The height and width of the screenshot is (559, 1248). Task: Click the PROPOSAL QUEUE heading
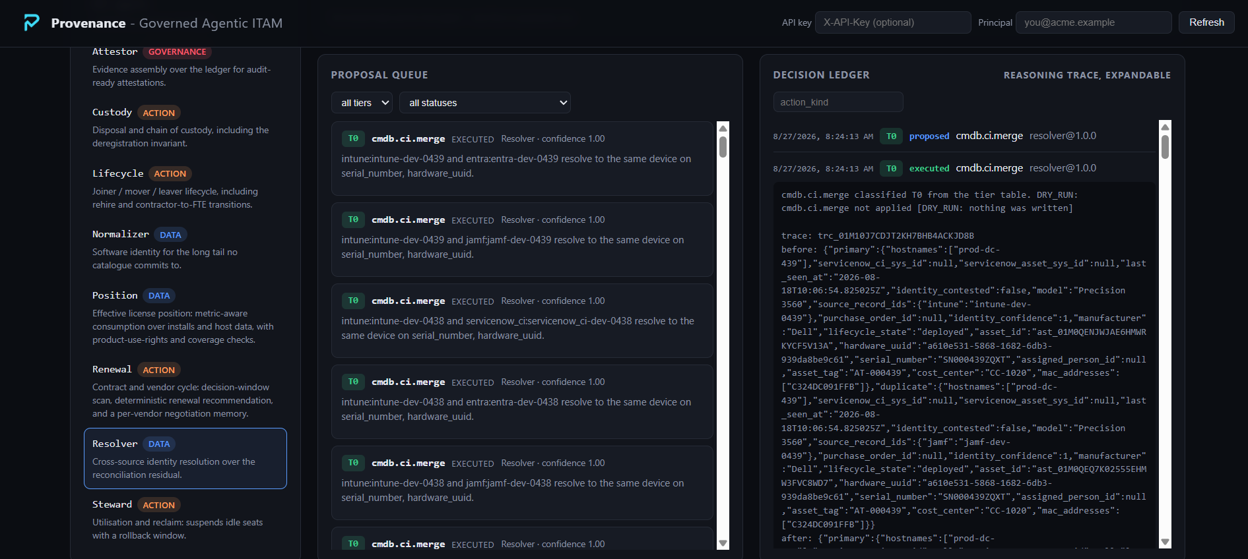coord(379,75)
